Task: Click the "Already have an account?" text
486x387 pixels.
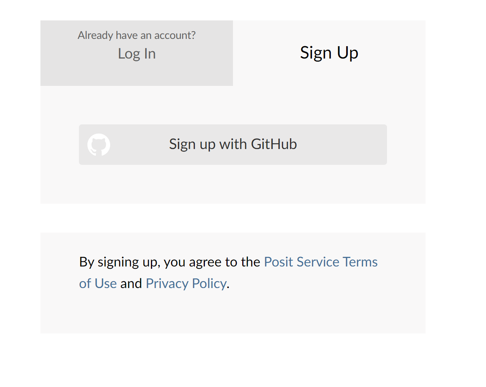Action: point(136,35)
